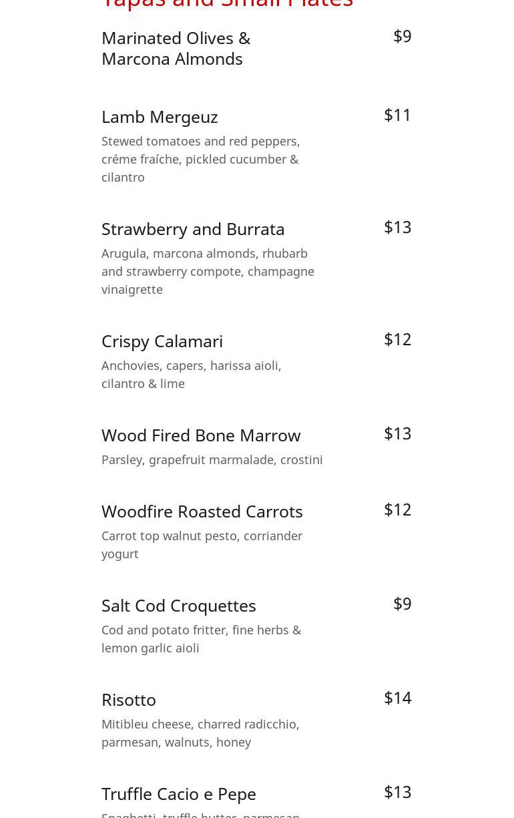Select the Lamb Mergeuz dish title
The width and height of the screenshot is (514, 818).
click(x=160, y=117)
